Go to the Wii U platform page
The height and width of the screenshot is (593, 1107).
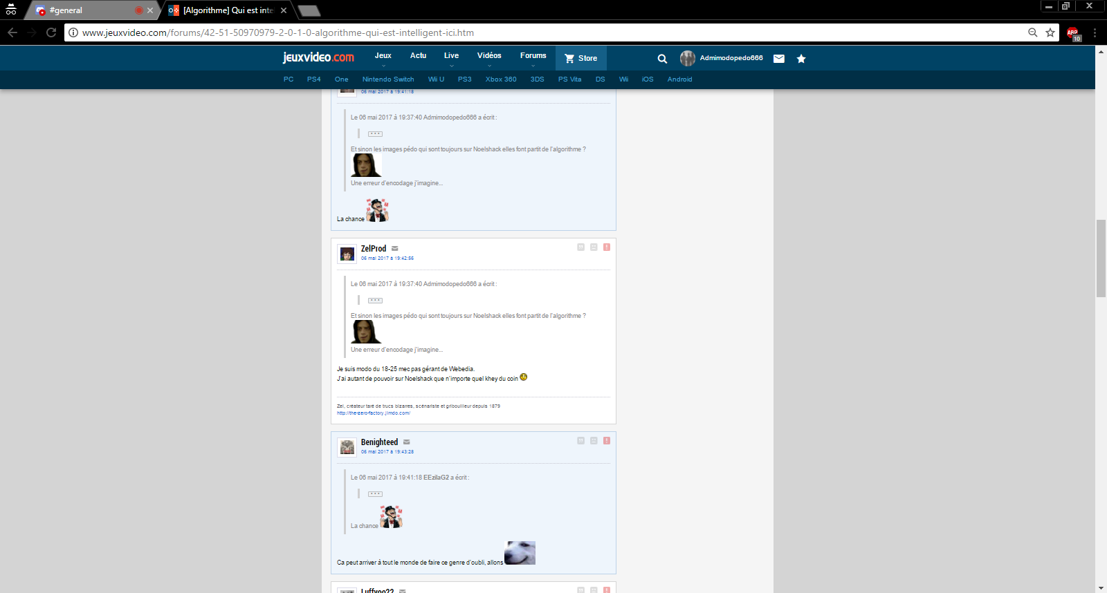[x=436, y=79]
